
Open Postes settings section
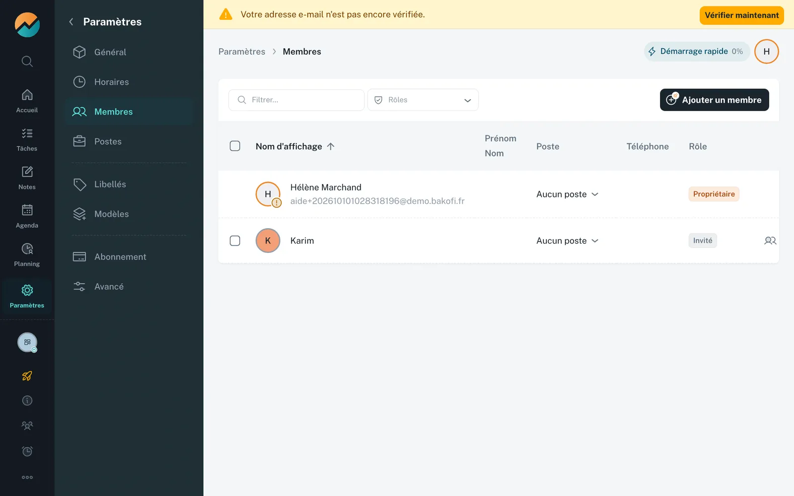coord(129,141)
